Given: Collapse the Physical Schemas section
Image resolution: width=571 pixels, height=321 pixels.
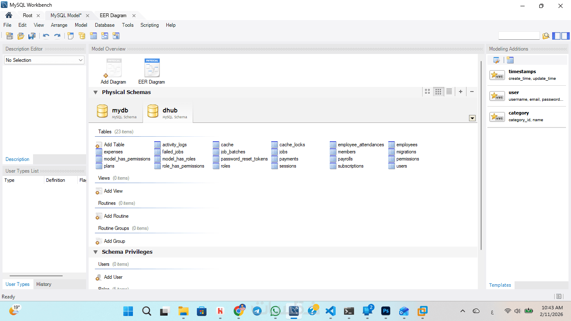Looking at the screenshot, I should coord(95,92).
